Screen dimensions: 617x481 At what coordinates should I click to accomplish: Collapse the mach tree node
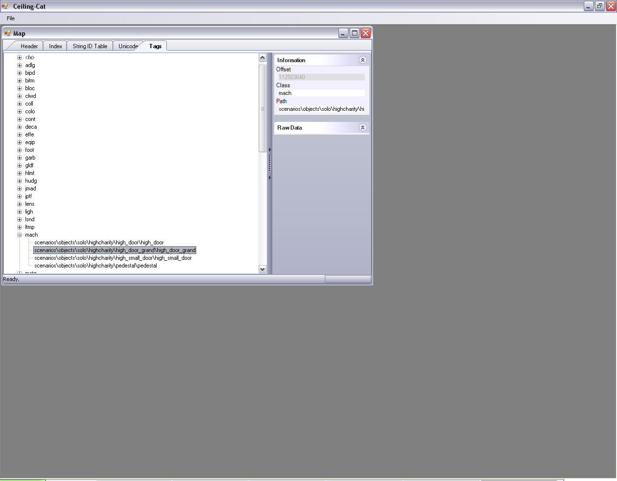(x=20, y=235)
